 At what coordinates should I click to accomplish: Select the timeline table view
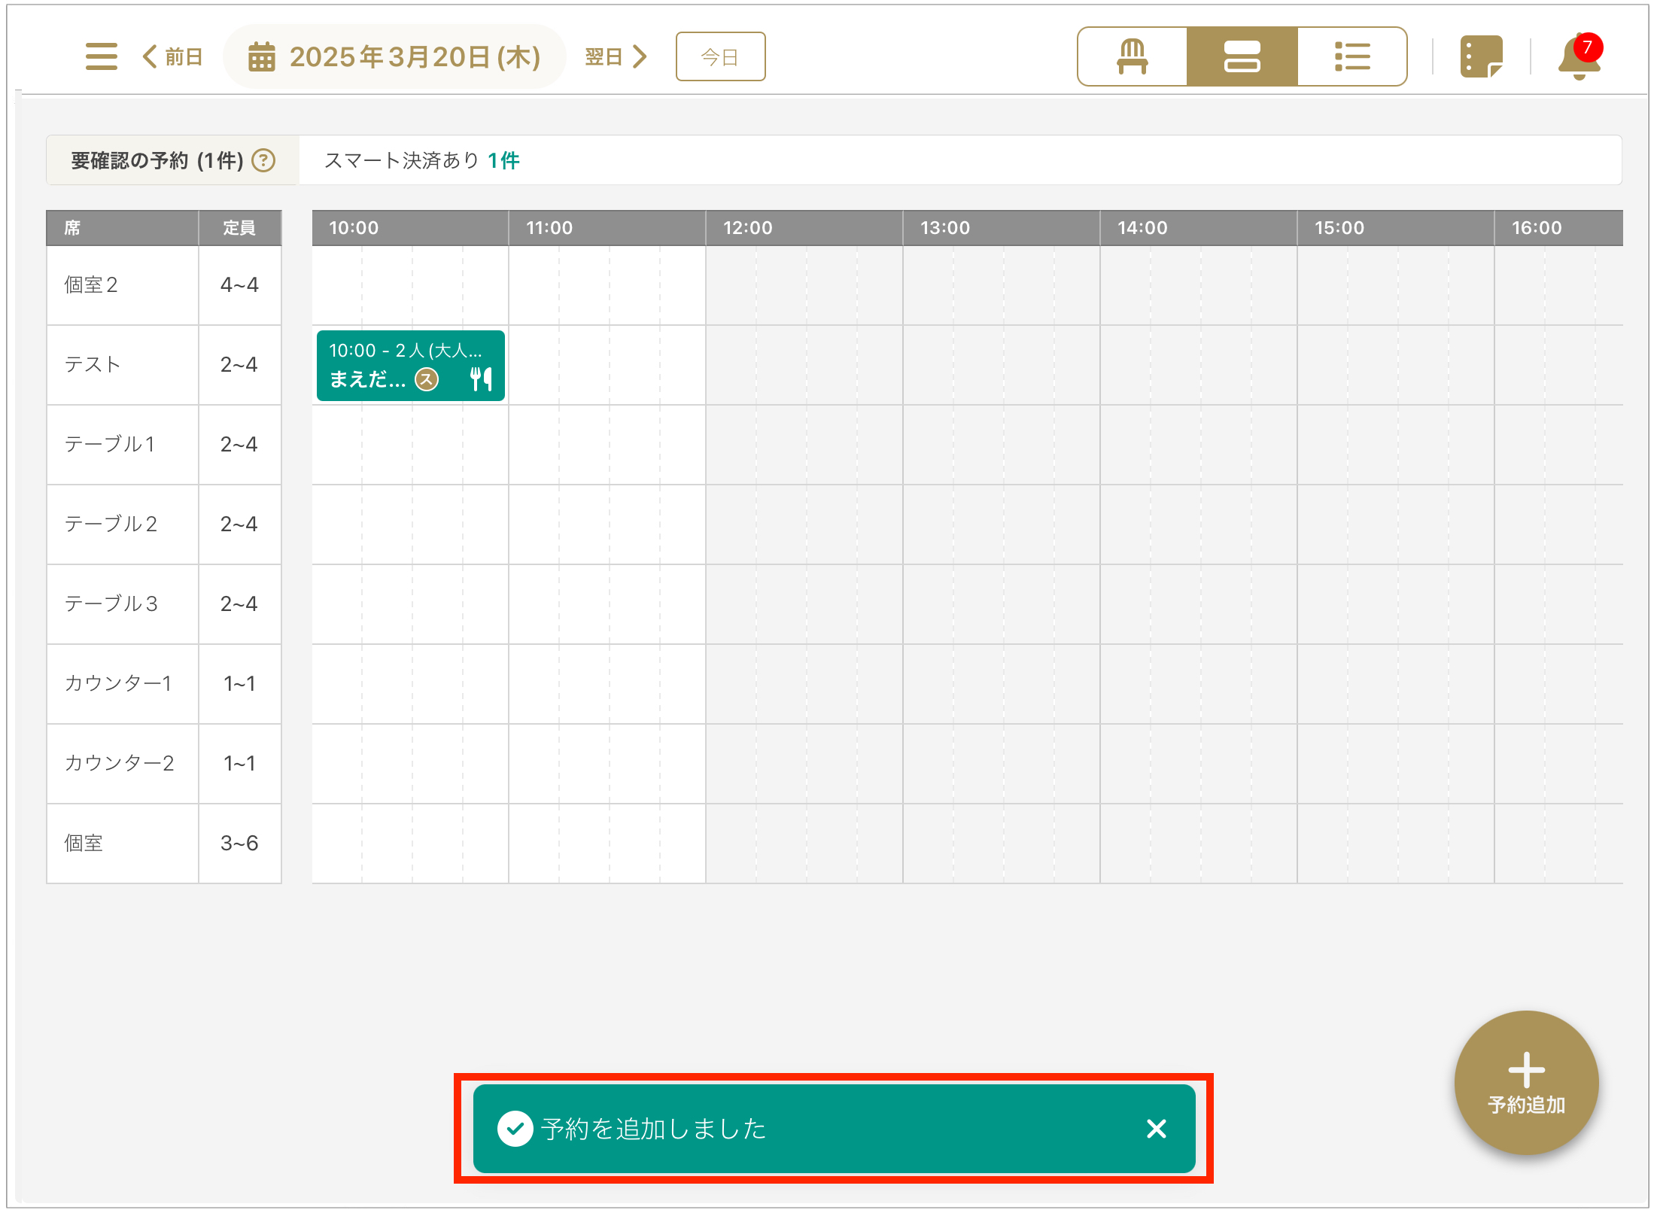1242,56
